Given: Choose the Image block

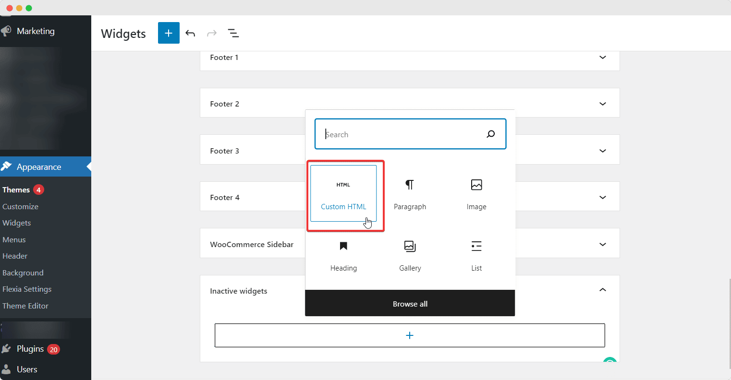Looking at the screenshot, I should [x=476, y=194].
